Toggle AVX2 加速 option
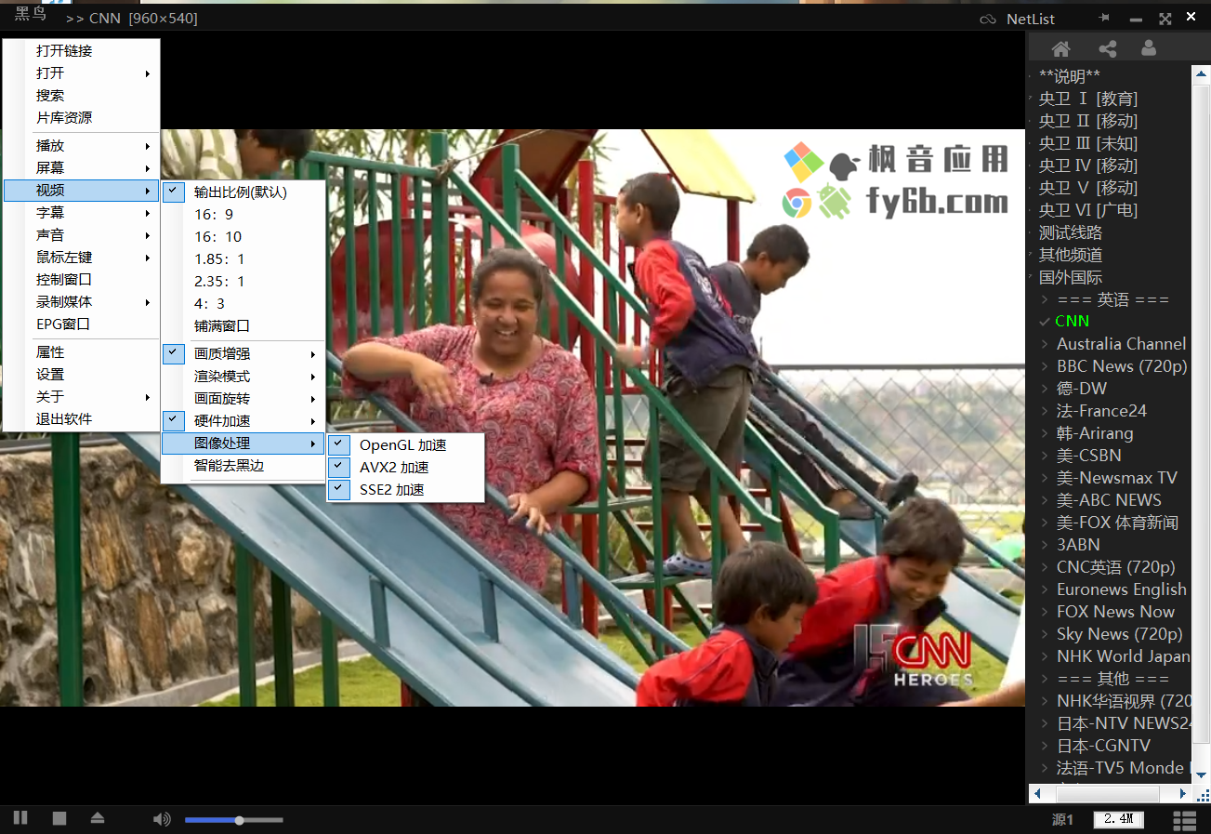The width and height of the screenshot is (1211, 834). [x=405, y=468]
